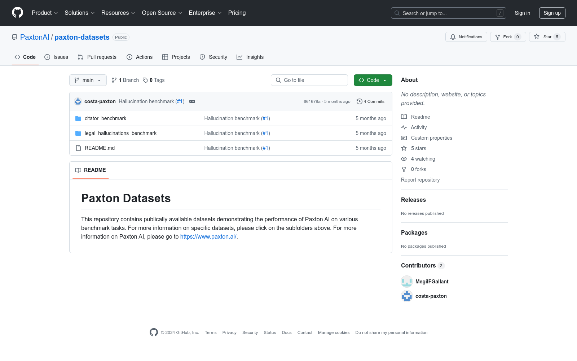Open commit 661679a
The width and height of the screenshot is (577, 361).
312,101
